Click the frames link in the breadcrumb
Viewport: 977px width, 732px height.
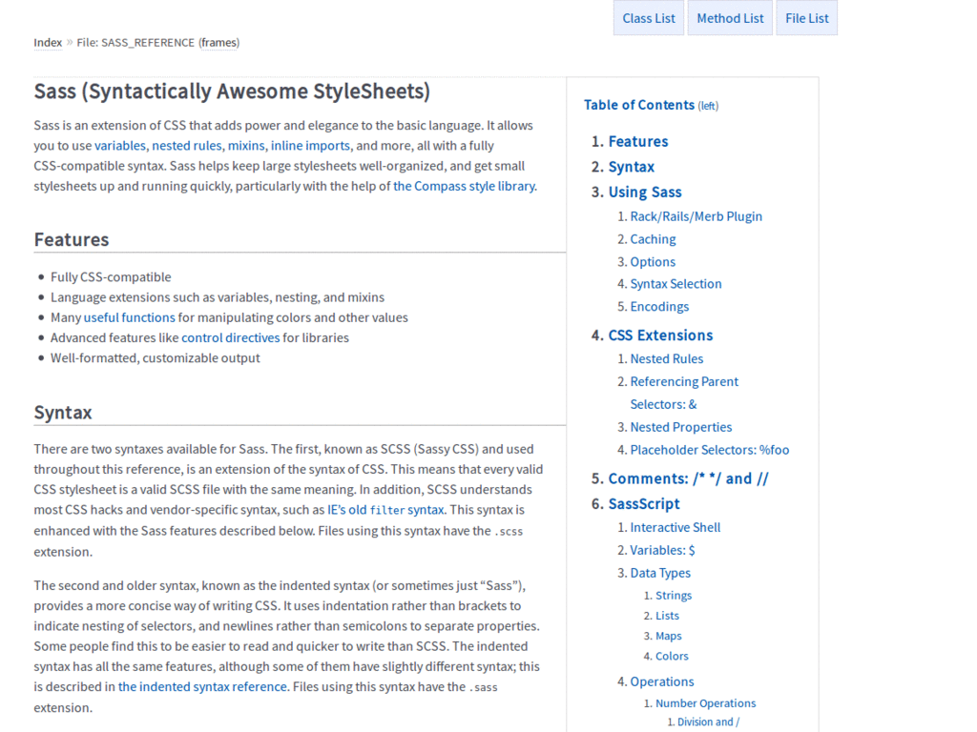pyautogui.click(x=219, y=42)
